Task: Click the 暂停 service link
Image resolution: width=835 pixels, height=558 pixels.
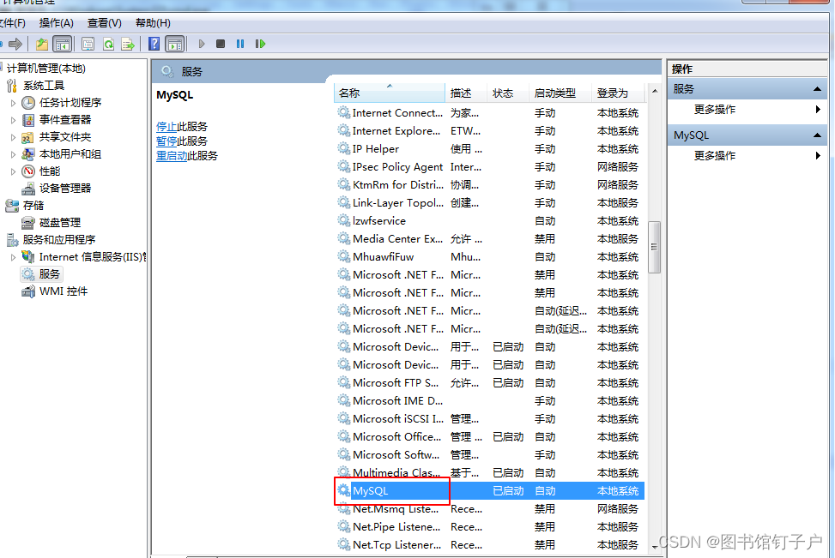Action: pyautogui.click(x=166, y=141)
